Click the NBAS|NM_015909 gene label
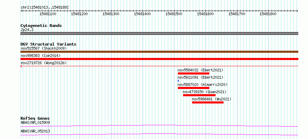Screen dimensions: 308x139 click(35, 122)
